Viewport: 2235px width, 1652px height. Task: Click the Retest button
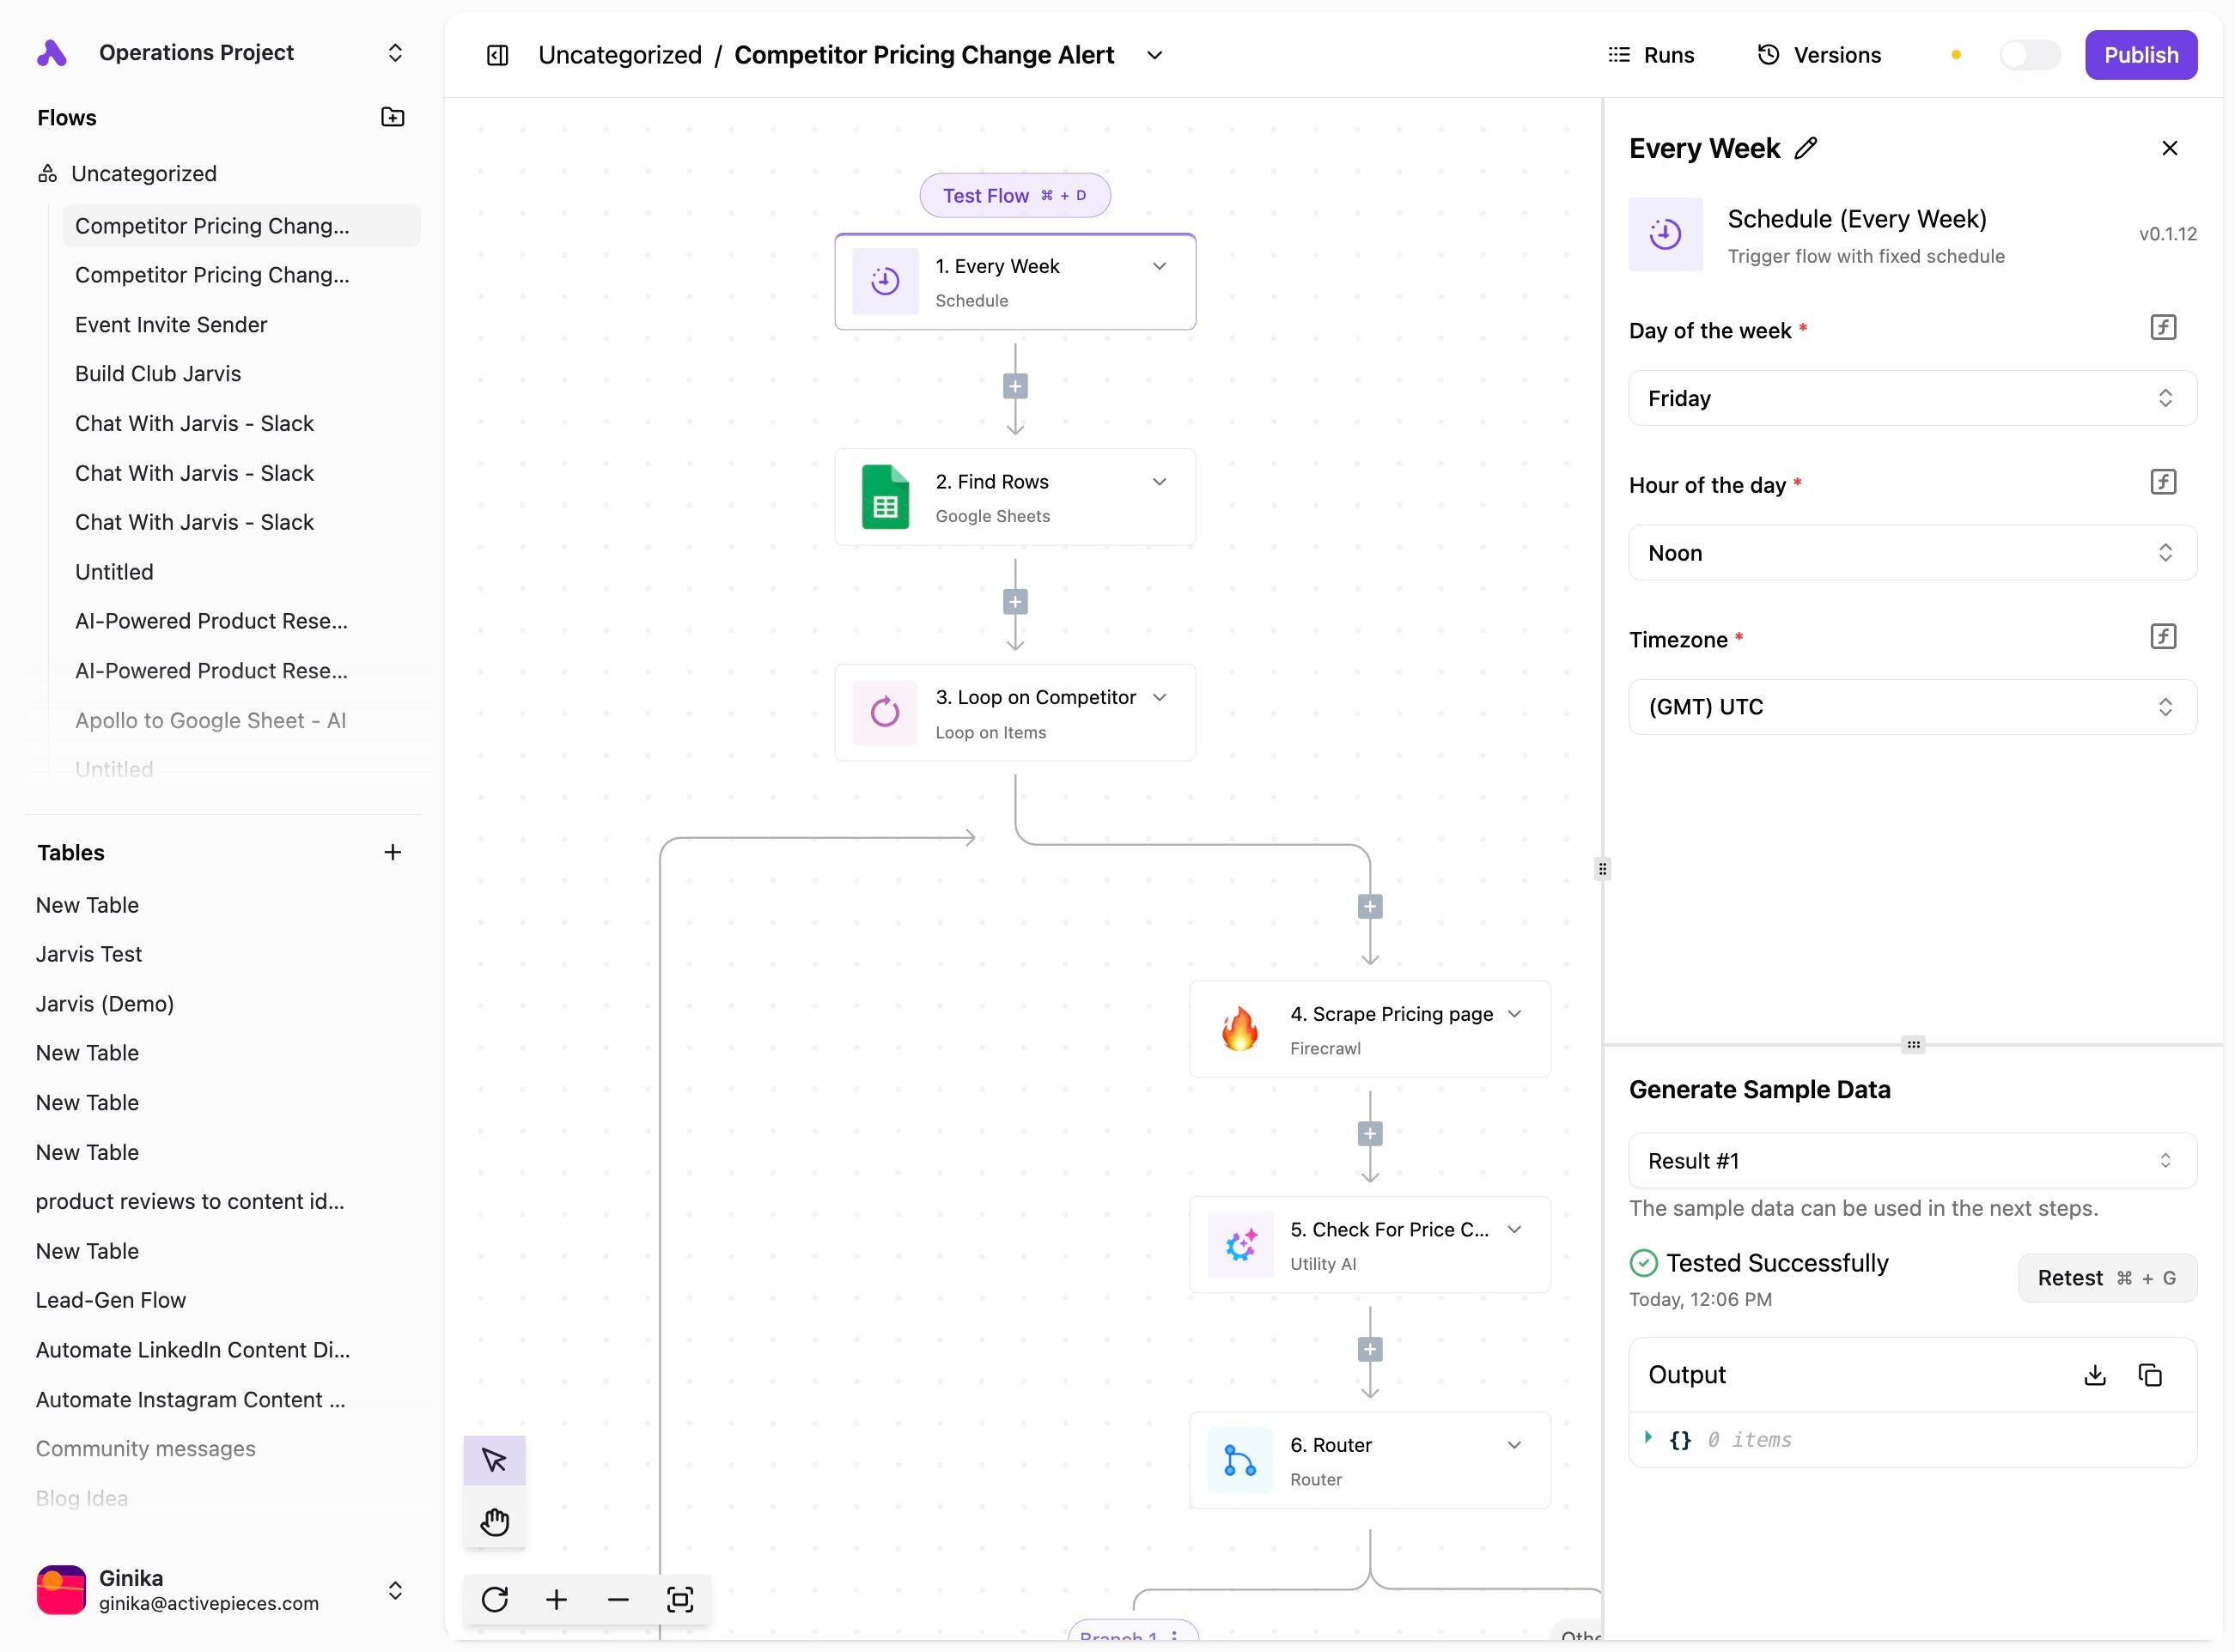[2106, 1278]
